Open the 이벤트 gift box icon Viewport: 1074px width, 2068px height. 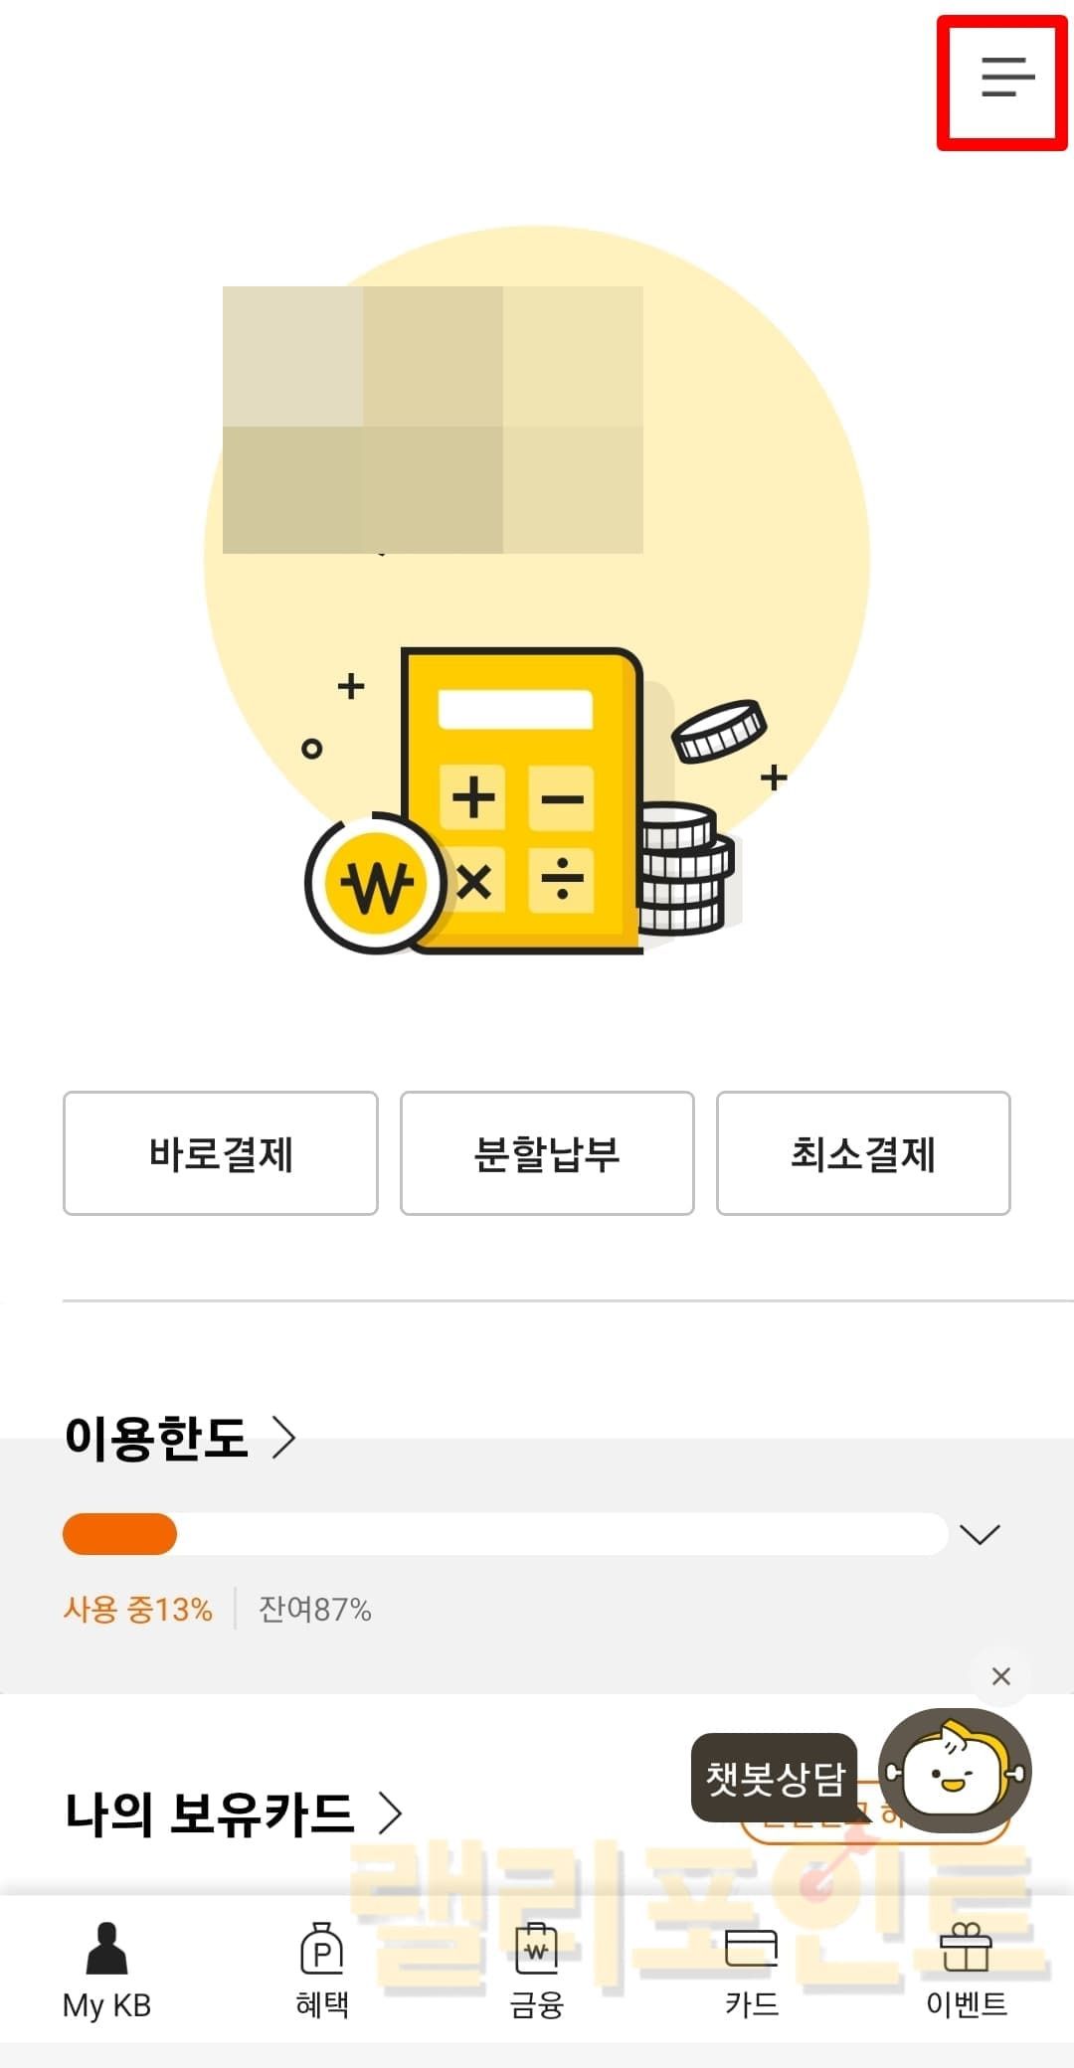click(x=966, y=1949)
